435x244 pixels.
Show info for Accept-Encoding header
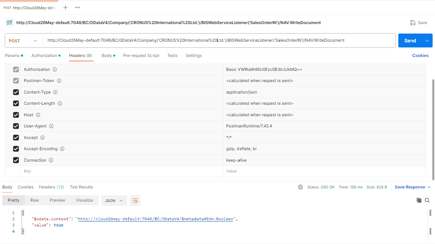point(62,149)
